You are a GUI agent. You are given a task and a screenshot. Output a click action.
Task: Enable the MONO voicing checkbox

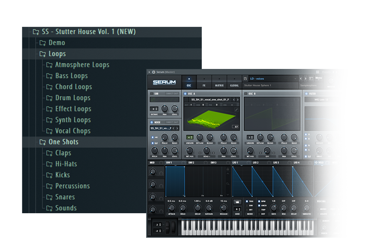(318, 209)
